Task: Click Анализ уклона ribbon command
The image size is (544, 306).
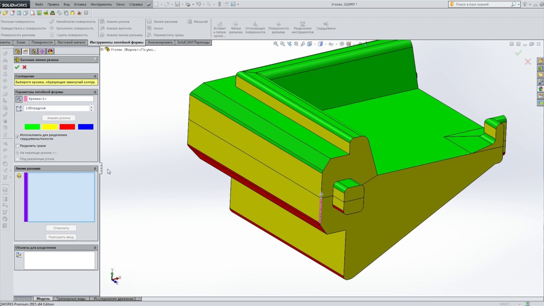Action: pos(115,22)
